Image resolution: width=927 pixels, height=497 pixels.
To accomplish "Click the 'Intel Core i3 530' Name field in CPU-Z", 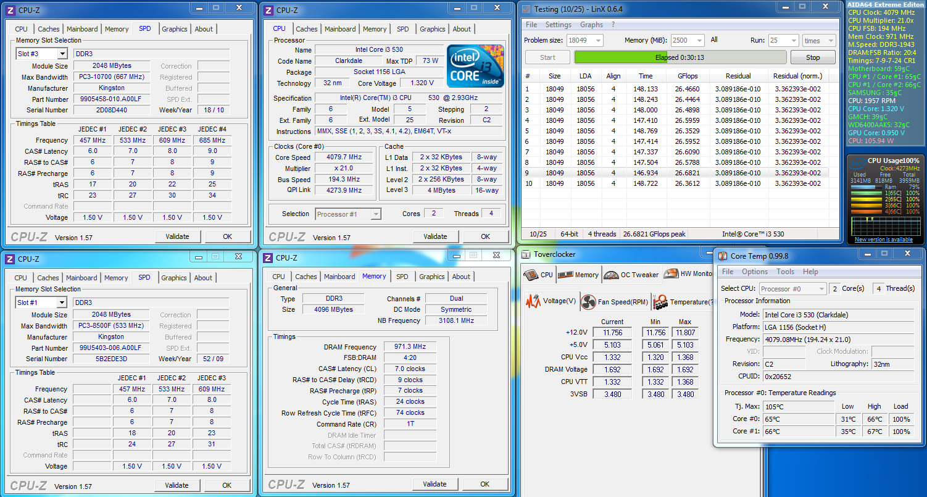I will 379,49.
